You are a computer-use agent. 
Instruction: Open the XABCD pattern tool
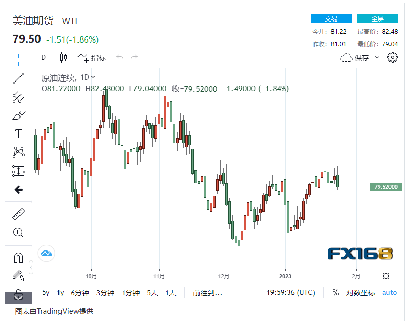click(x=18, y=152)
